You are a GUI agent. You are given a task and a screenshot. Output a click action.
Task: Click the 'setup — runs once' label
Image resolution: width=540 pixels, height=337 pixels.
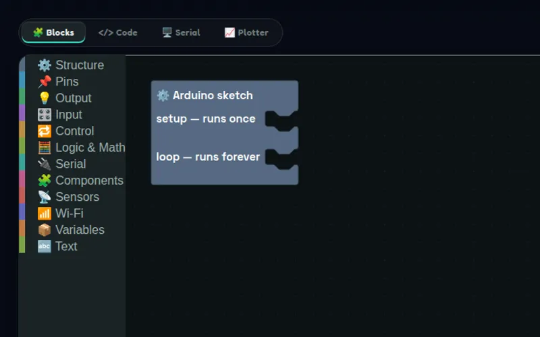coord(206,119)
